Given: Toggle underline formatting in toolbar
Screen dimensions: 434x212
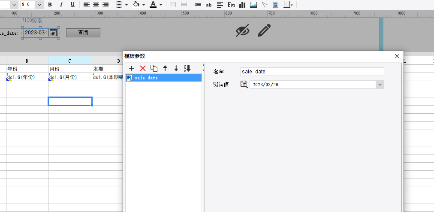Looking at the screenshot, I should [72, 5].
